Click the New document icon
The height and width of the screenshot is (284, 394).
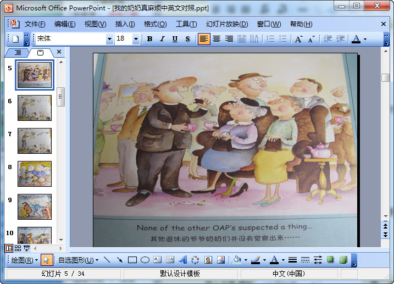tap(15, 39)
